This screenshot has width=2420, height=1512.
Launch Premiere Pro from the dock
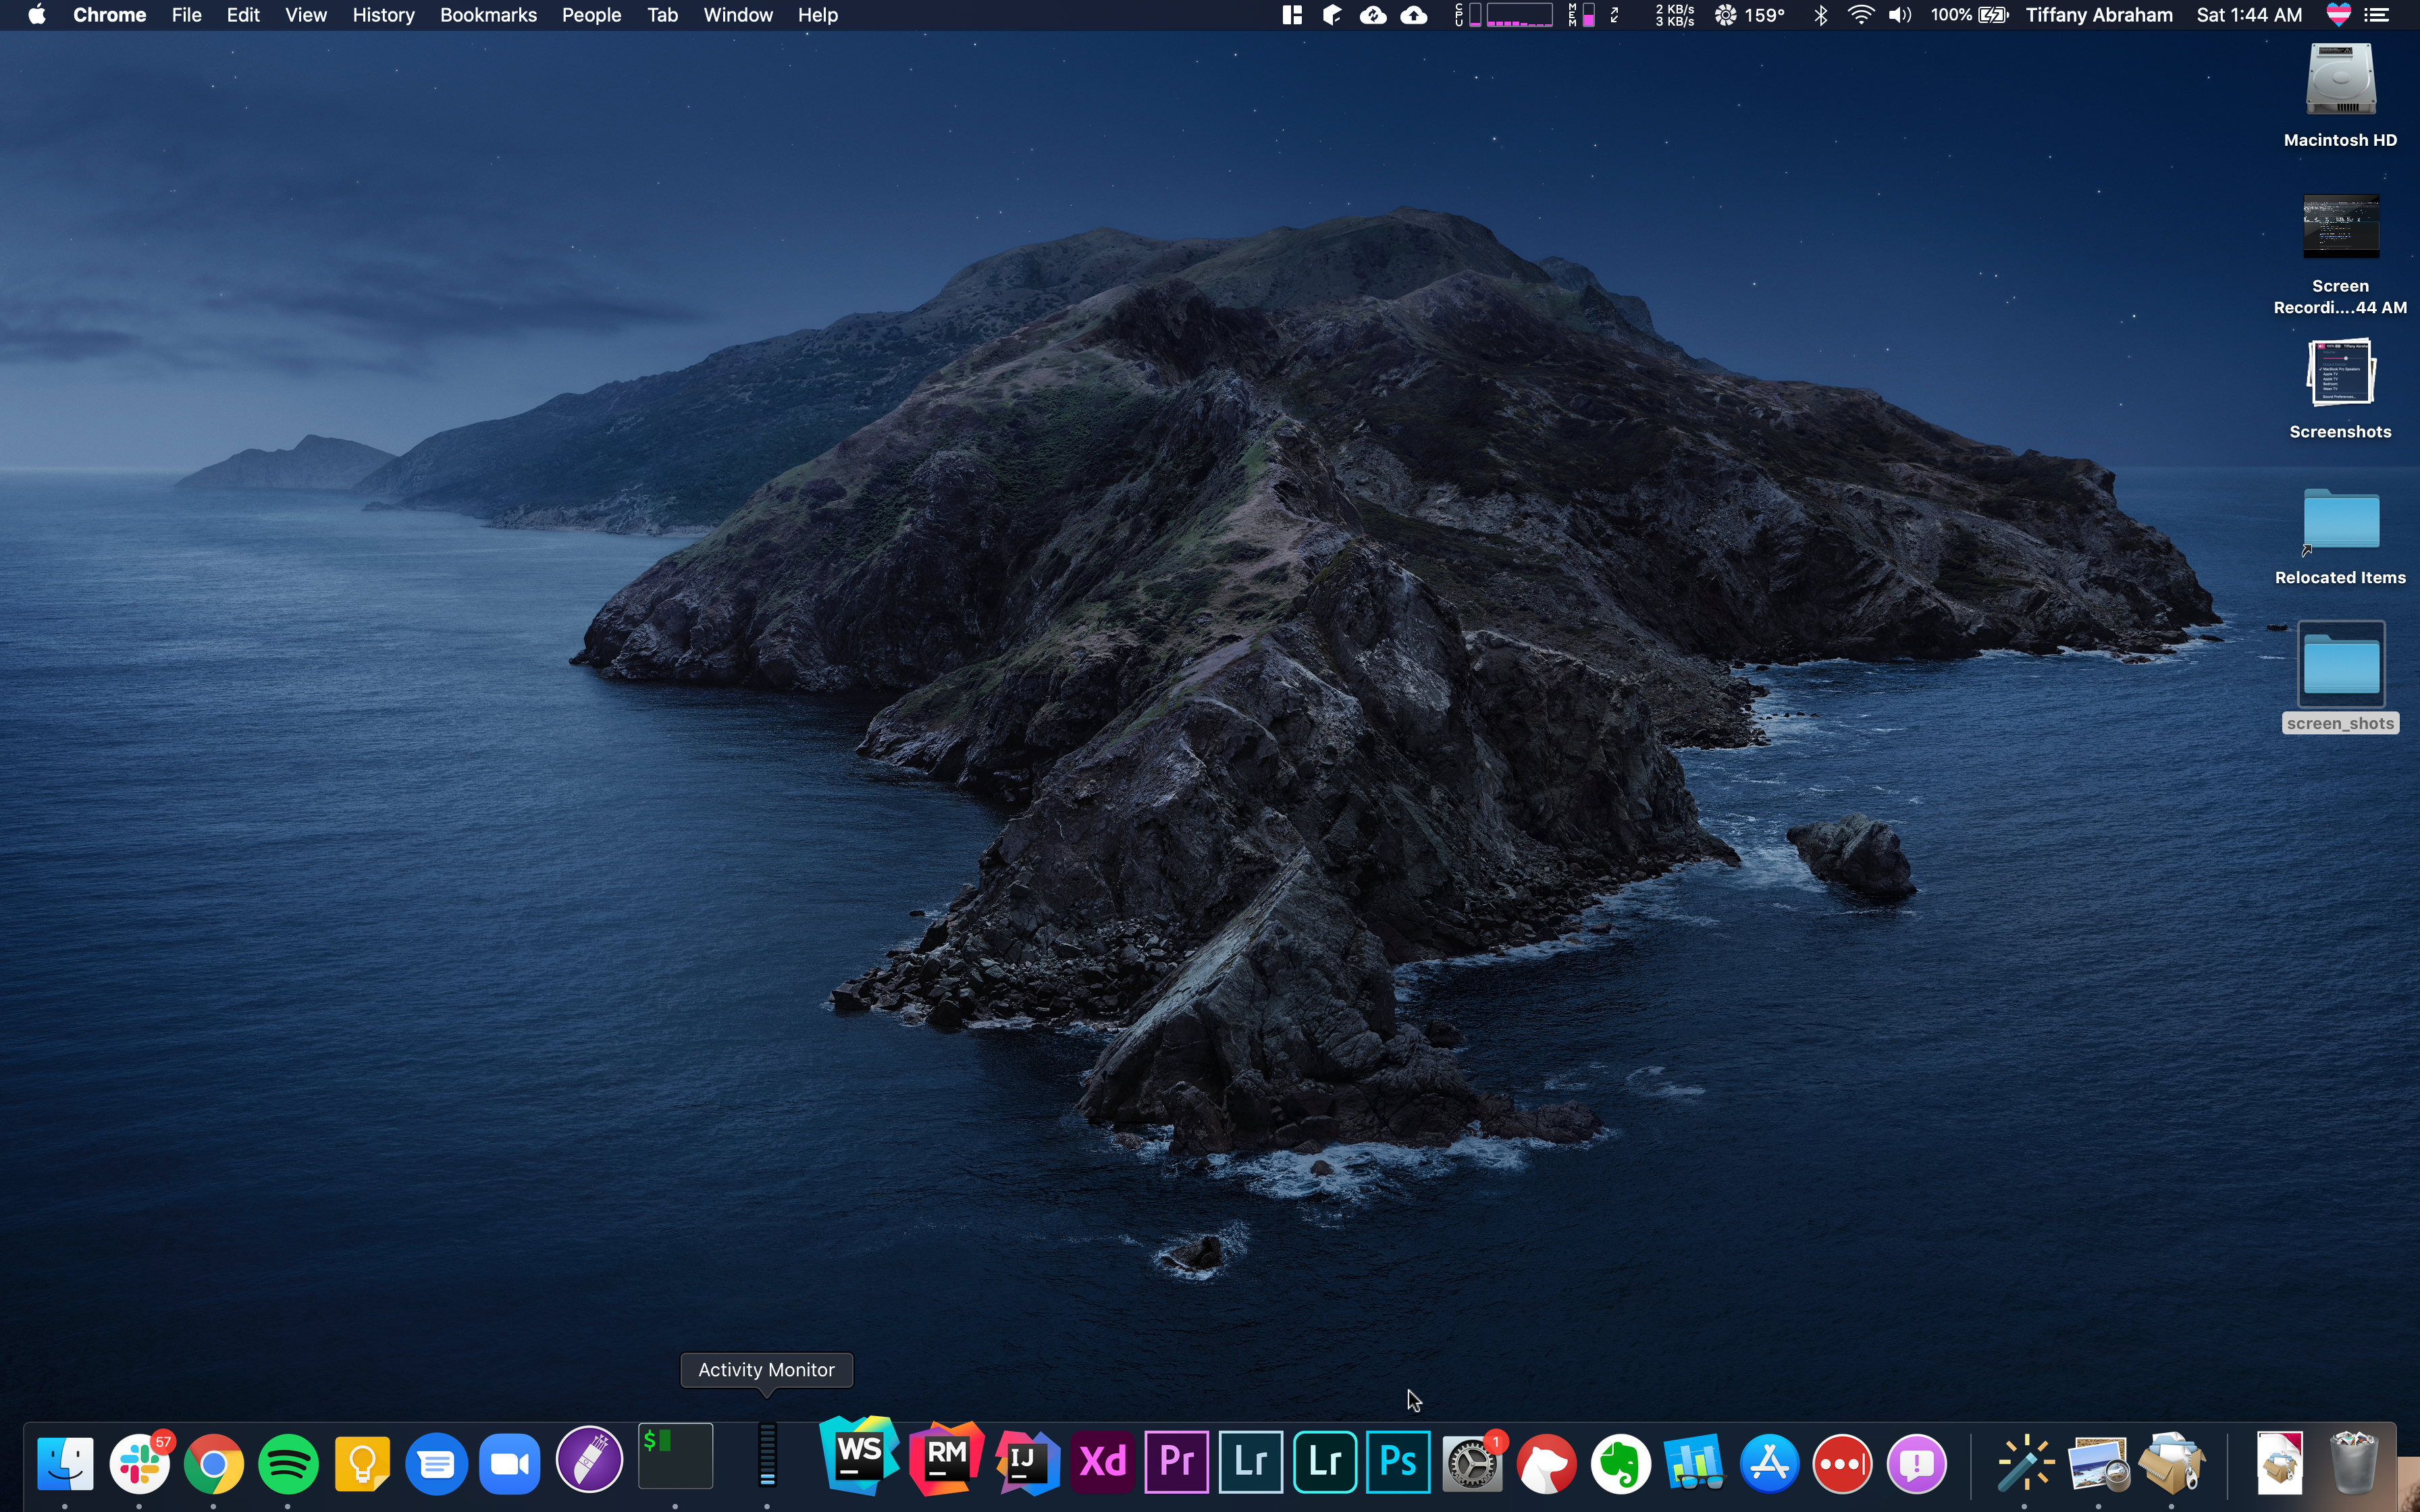coord(1176,1462)
